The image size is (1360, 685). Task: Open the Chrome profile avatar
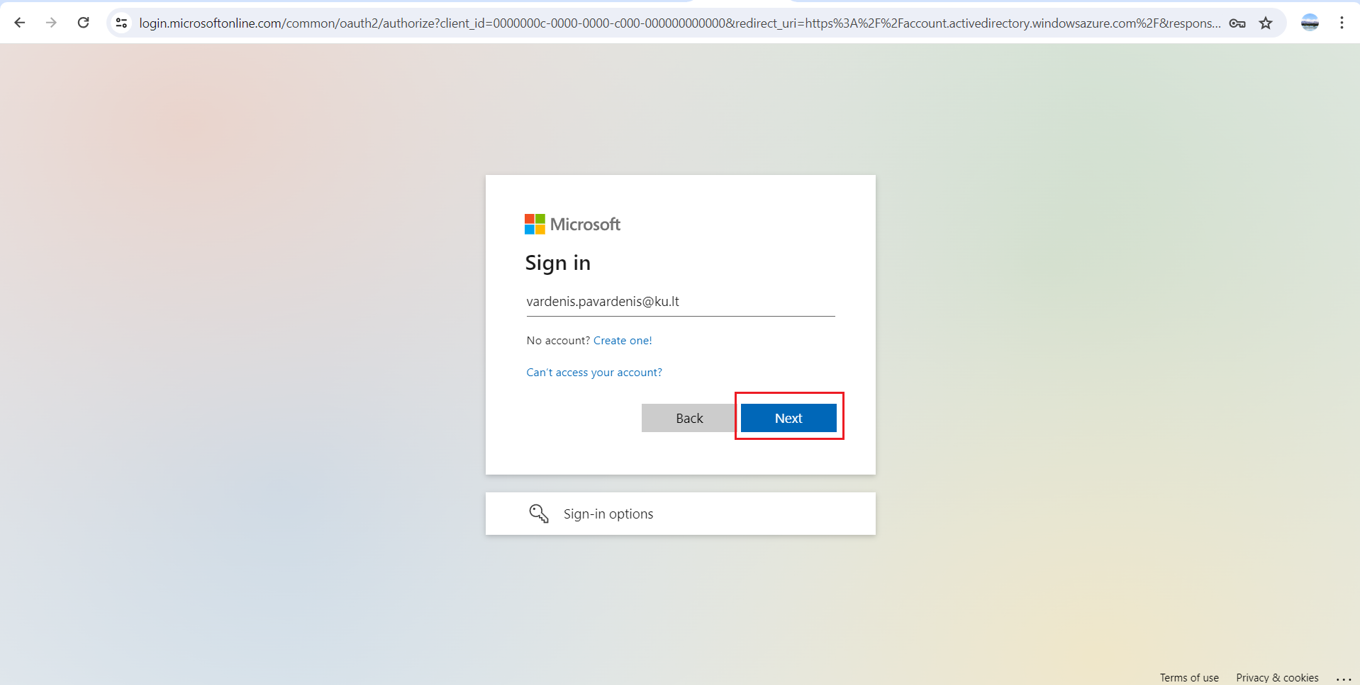click(1310, 22)
